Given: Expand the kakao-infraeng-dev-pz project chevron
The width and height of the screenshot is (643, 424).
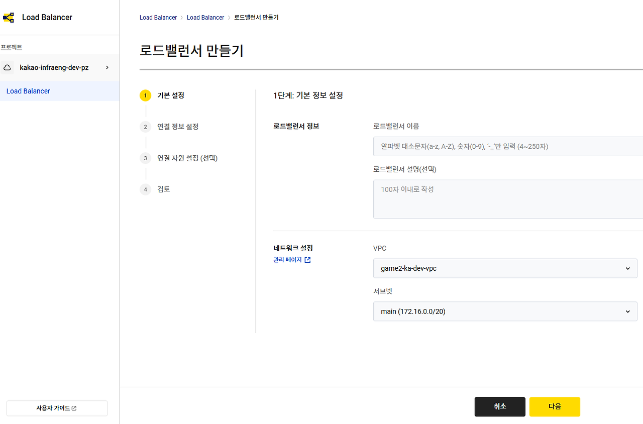Looking at the screenshot, I should click(107, 67).
